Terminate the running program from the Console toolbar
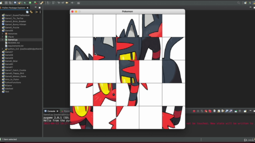This screenshot has width=255, height=143. 194,111
